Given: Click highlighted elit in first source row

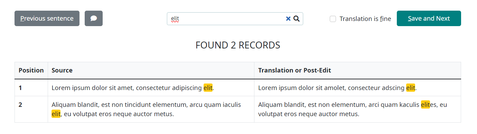Looking at the screenshot, I should (208, 88).
